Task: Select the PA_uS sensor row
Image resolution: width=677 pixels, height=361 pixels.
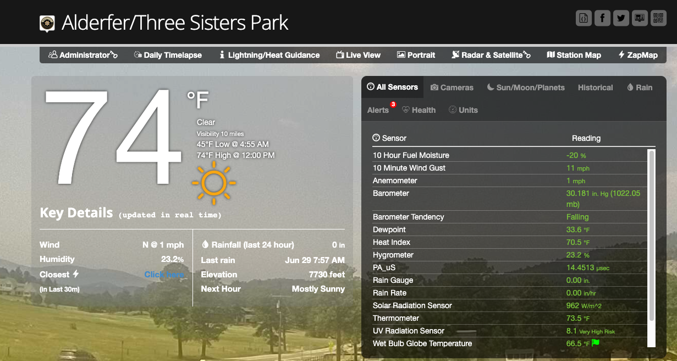Action: coord(510,267)
